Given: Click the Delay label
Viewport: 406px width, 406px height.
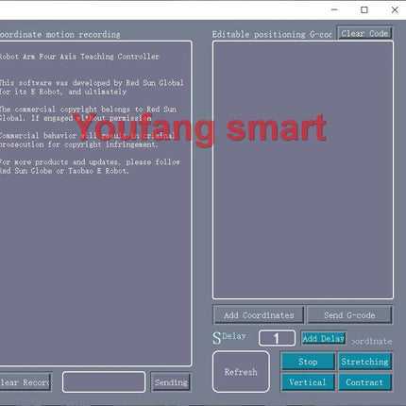Looking at the screenshot, I should [x=234, y=336].
